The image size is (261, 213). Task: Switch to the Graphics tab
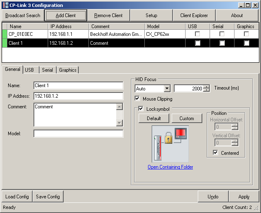tap(68, 70)
